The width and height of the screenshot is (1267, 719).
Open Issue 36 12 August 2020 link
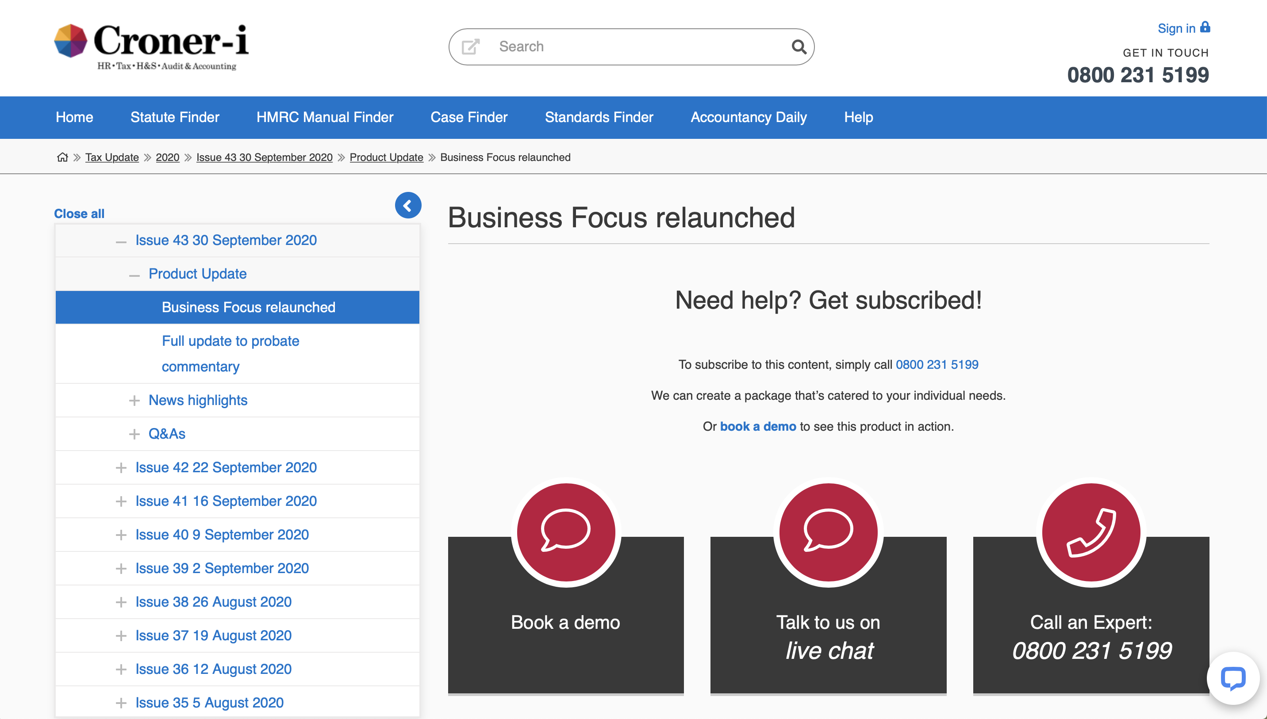pyautogui.click(x=214, y=669)
